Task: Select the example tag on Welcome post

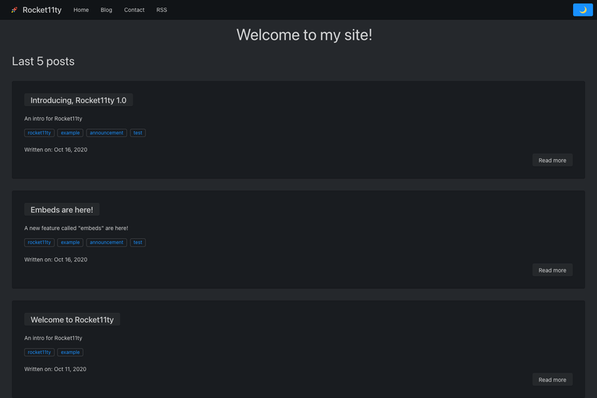Action: tap(70, 352)
